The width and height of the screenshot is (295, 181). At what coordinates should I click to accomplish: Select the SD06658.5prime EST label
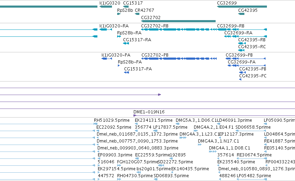(253, 127)
